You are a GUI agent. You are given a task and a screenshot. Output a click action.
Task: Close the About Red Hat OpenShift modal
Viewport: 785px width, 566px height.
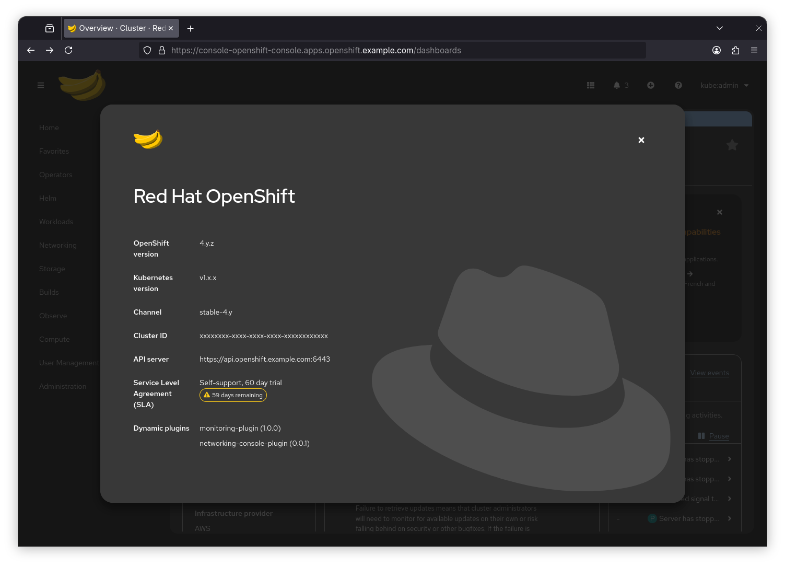(641, 140)
